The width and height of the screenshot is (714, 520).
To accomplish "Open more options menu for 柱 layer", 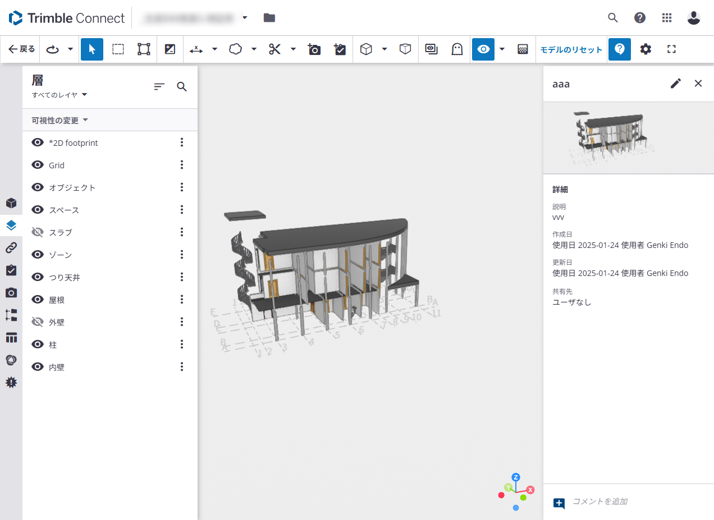I will point(181,344).
